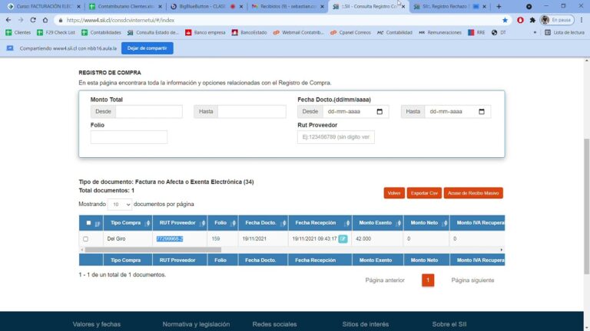
Task: Click the Volver button
Action: 394,193
